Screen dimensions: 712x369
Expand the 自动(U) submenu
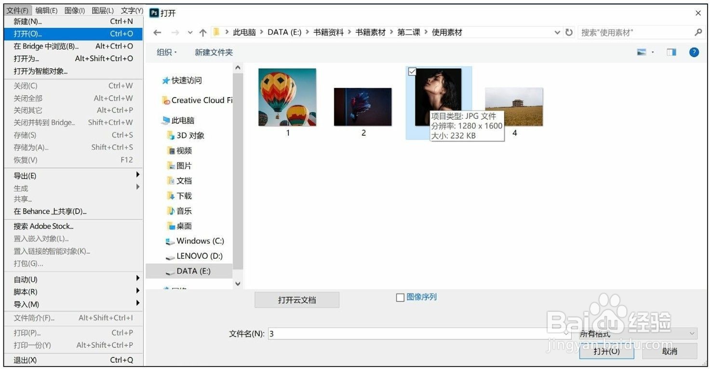(x=72, y=280)
